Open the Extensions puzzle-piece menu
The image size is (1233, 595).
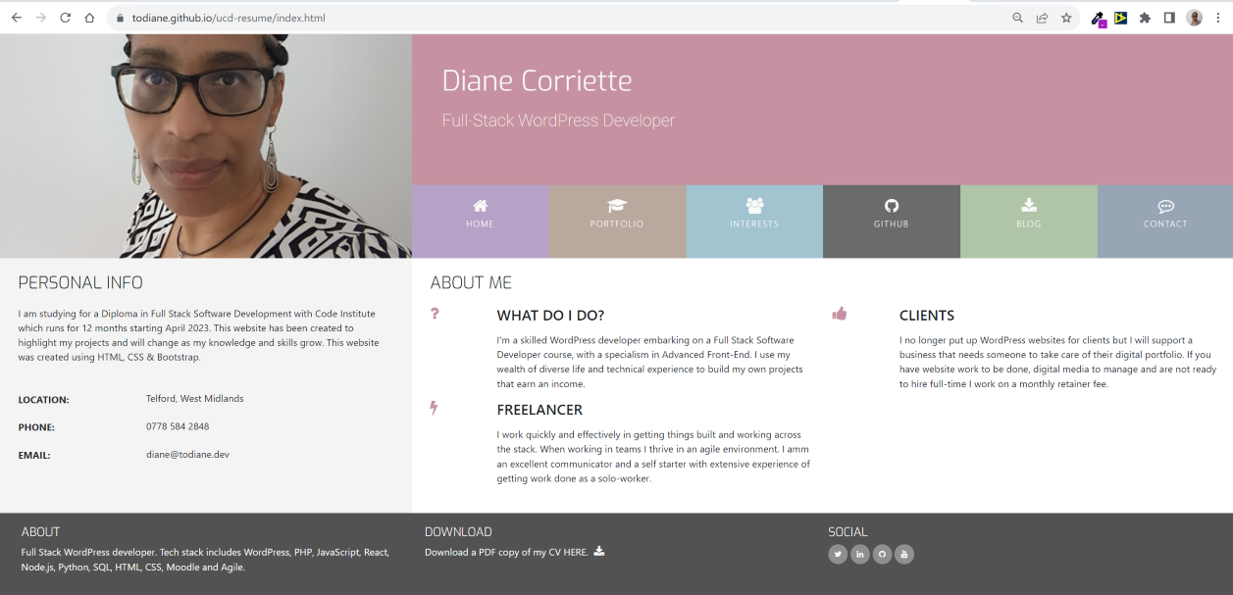1144,17
